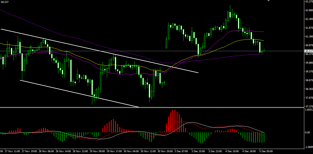Viewport: 313px width, 154px height.
Task: Click the -1.0689 indicator scale label
Action: point(309,147)
